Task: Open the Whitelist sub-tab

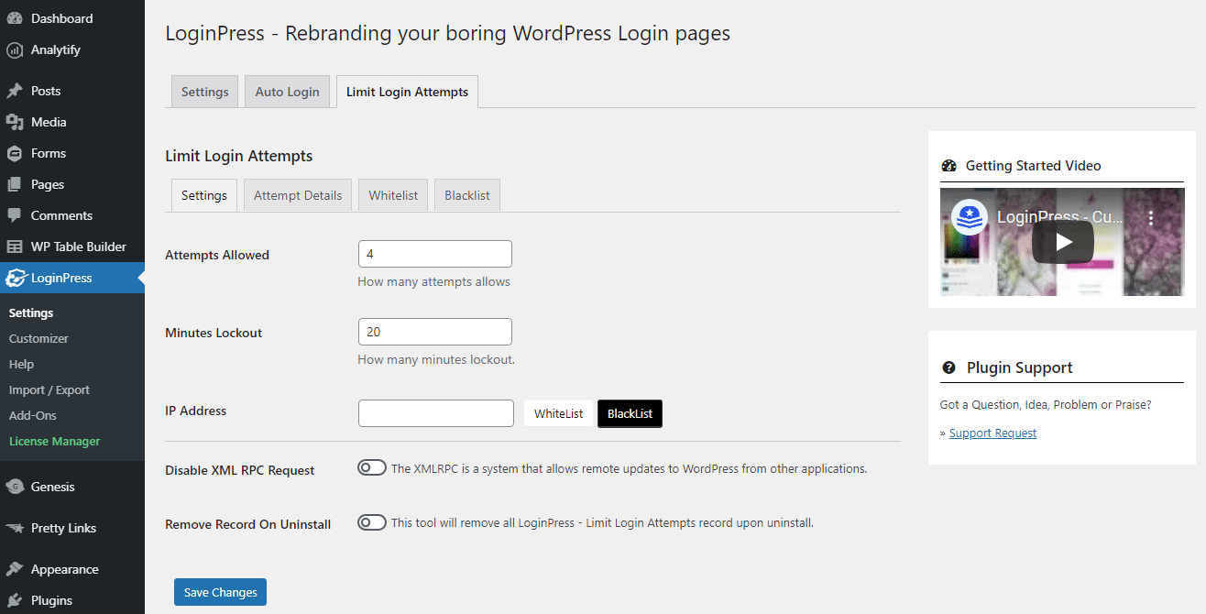Action: click(x=393, y=195)
